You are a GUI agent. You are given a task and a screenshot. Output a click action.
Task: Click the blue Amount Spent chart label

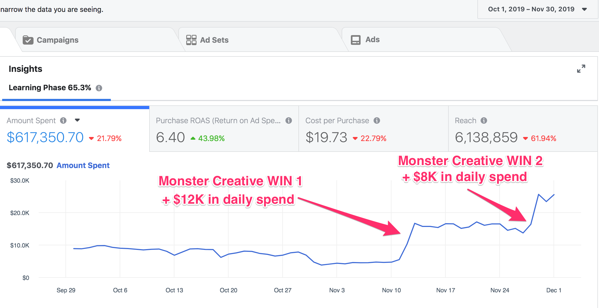(x=83, y=165)
